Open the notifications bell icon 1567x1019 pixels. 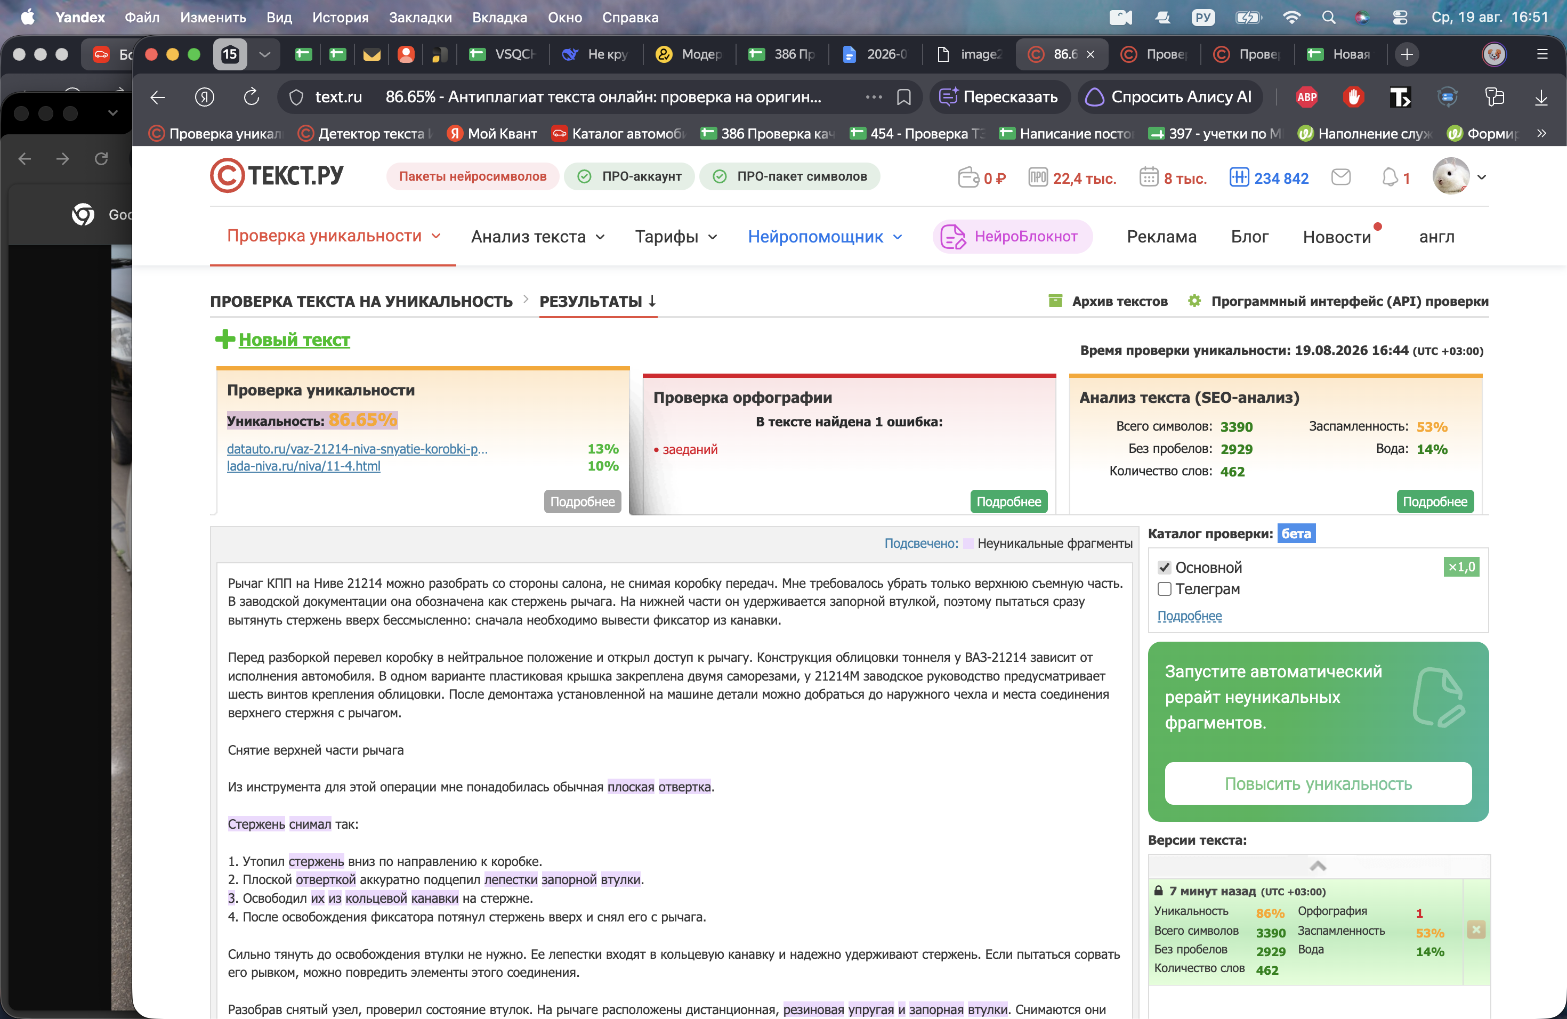pyautogui.click(x=1389, y=177)
